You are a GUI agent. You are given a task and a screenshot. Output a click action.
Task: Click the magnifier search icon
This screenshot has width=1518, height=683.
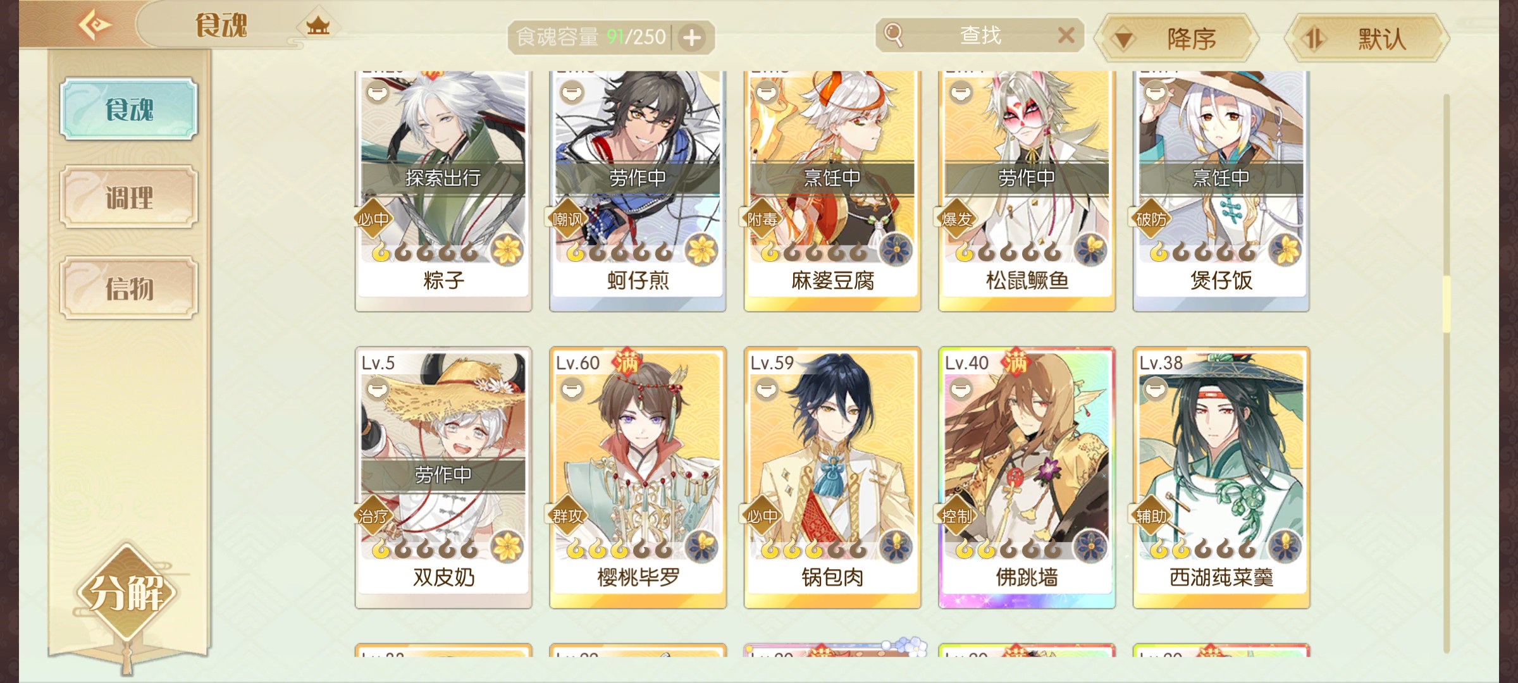click(x=893, y=35)
